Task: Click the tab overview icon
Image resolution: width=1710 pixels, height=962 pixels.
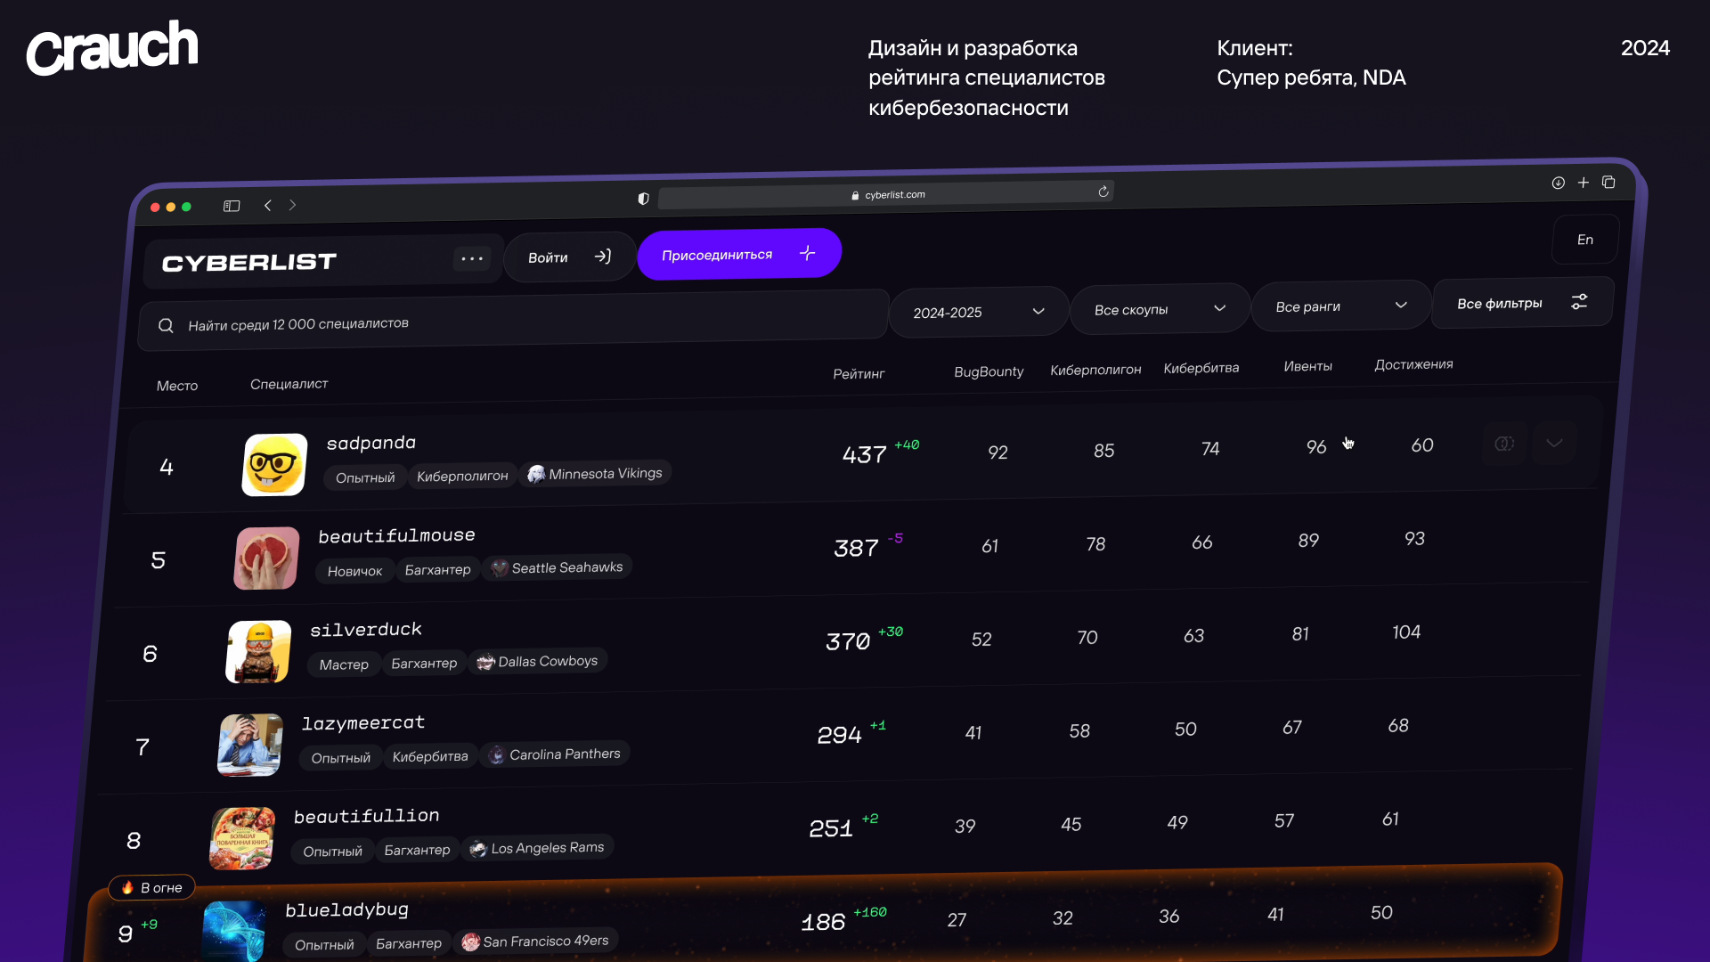Action: [x=1608, y=183]
